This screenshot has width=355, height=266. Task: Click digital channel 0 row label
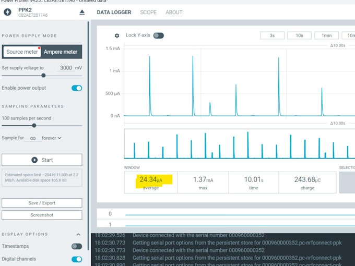click(110, 214)
